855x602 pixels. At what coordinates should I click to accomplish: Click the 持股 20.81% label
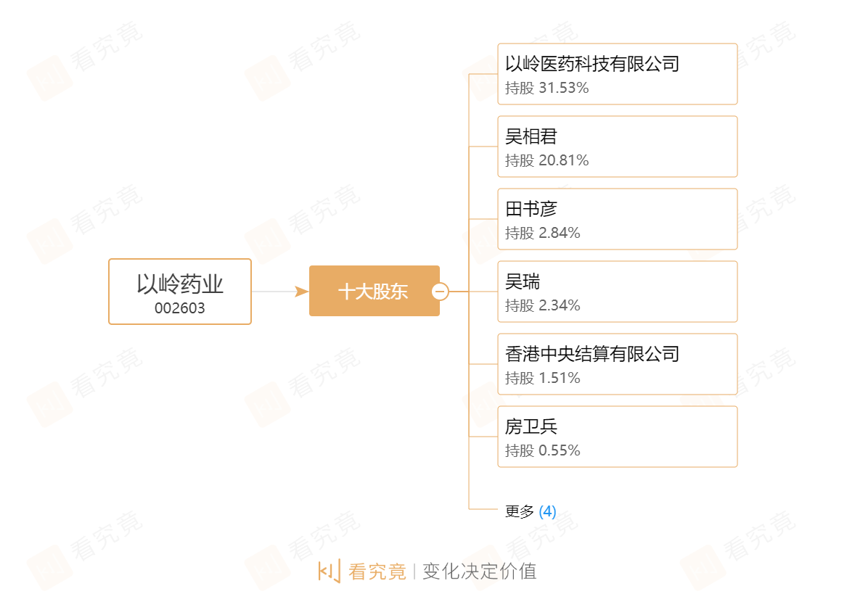pos(547,160)
